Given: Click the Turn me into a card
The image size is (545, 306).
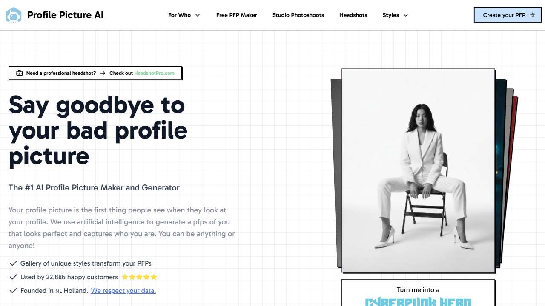Looking at the screenshot, I should pos(418,293).
